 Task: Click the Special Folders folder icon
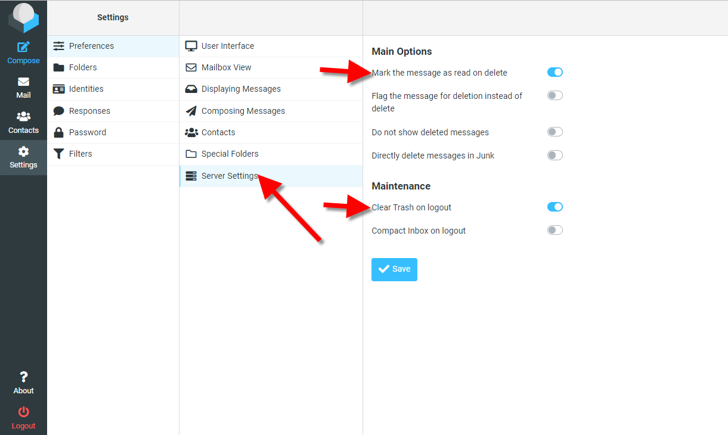coord(191,154)
